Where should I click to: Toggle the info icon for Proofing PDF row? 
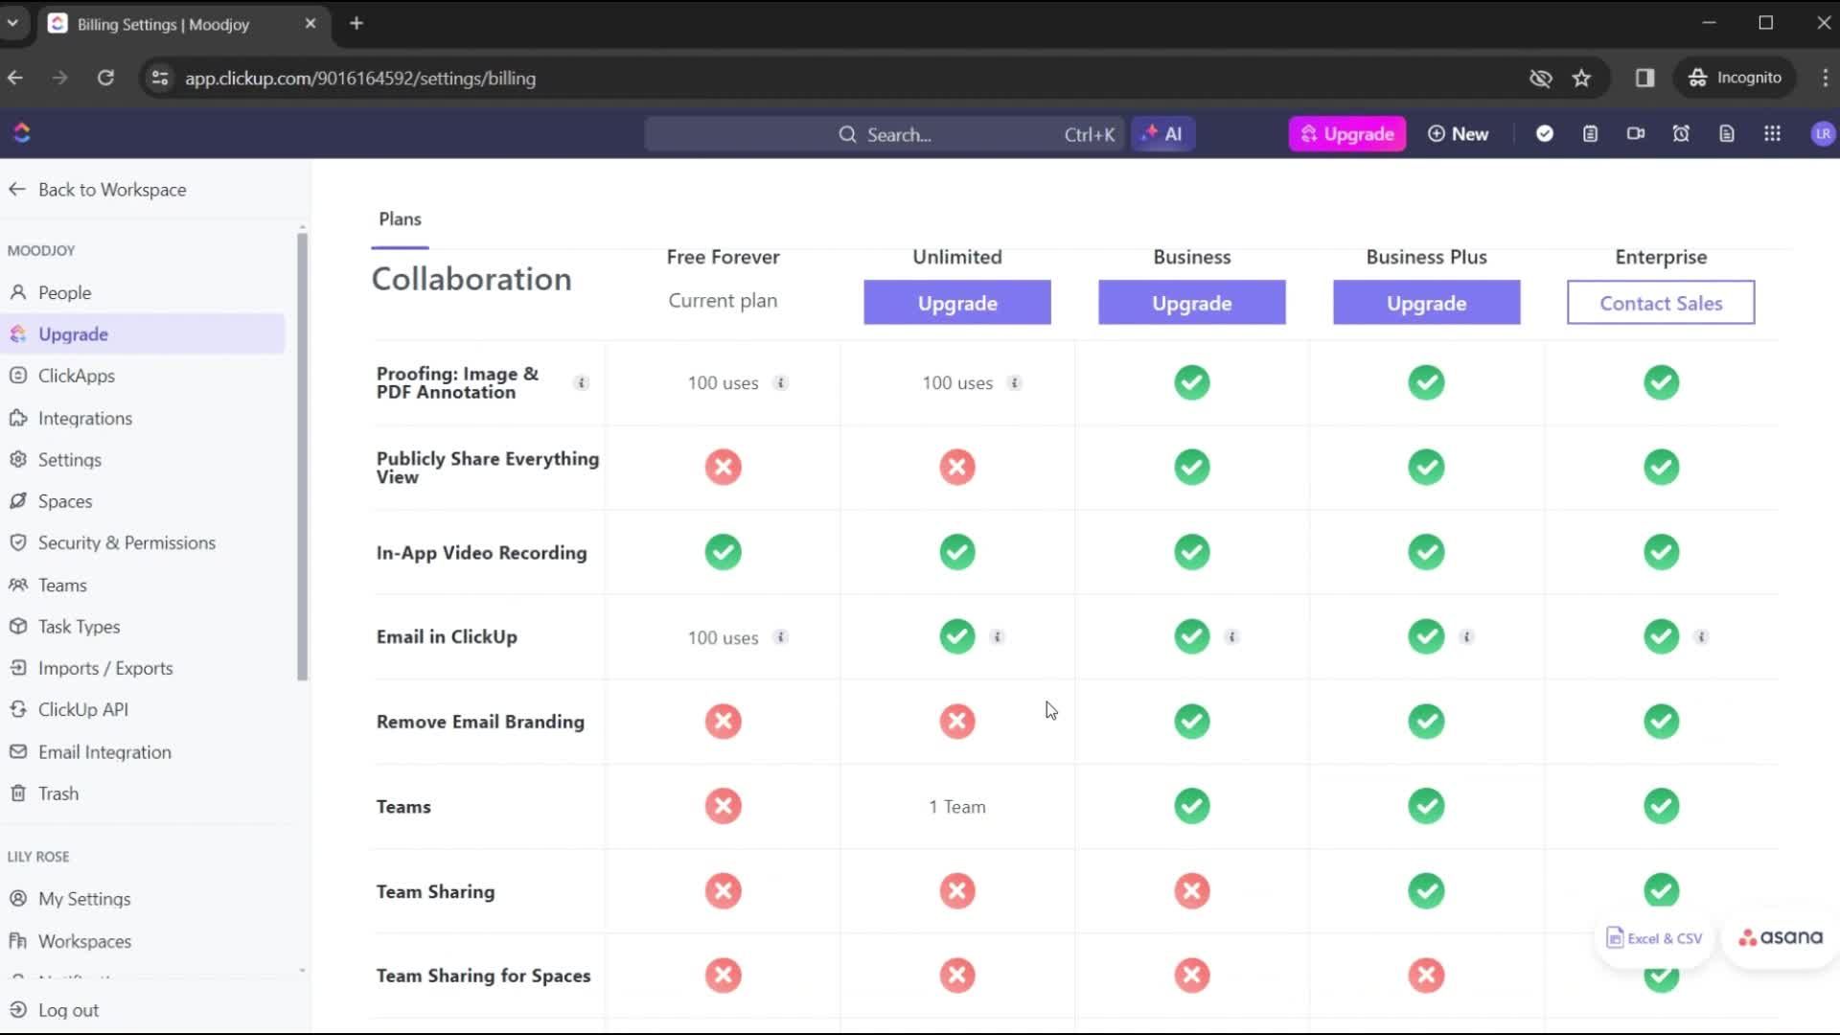tap(580, 383)
